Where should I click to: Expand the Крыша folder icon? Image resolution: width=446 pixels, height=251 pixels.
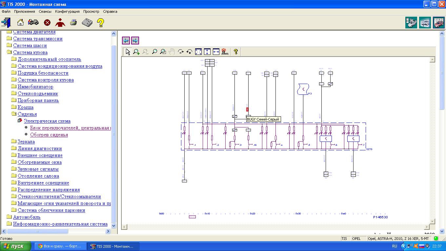point(14,107)
